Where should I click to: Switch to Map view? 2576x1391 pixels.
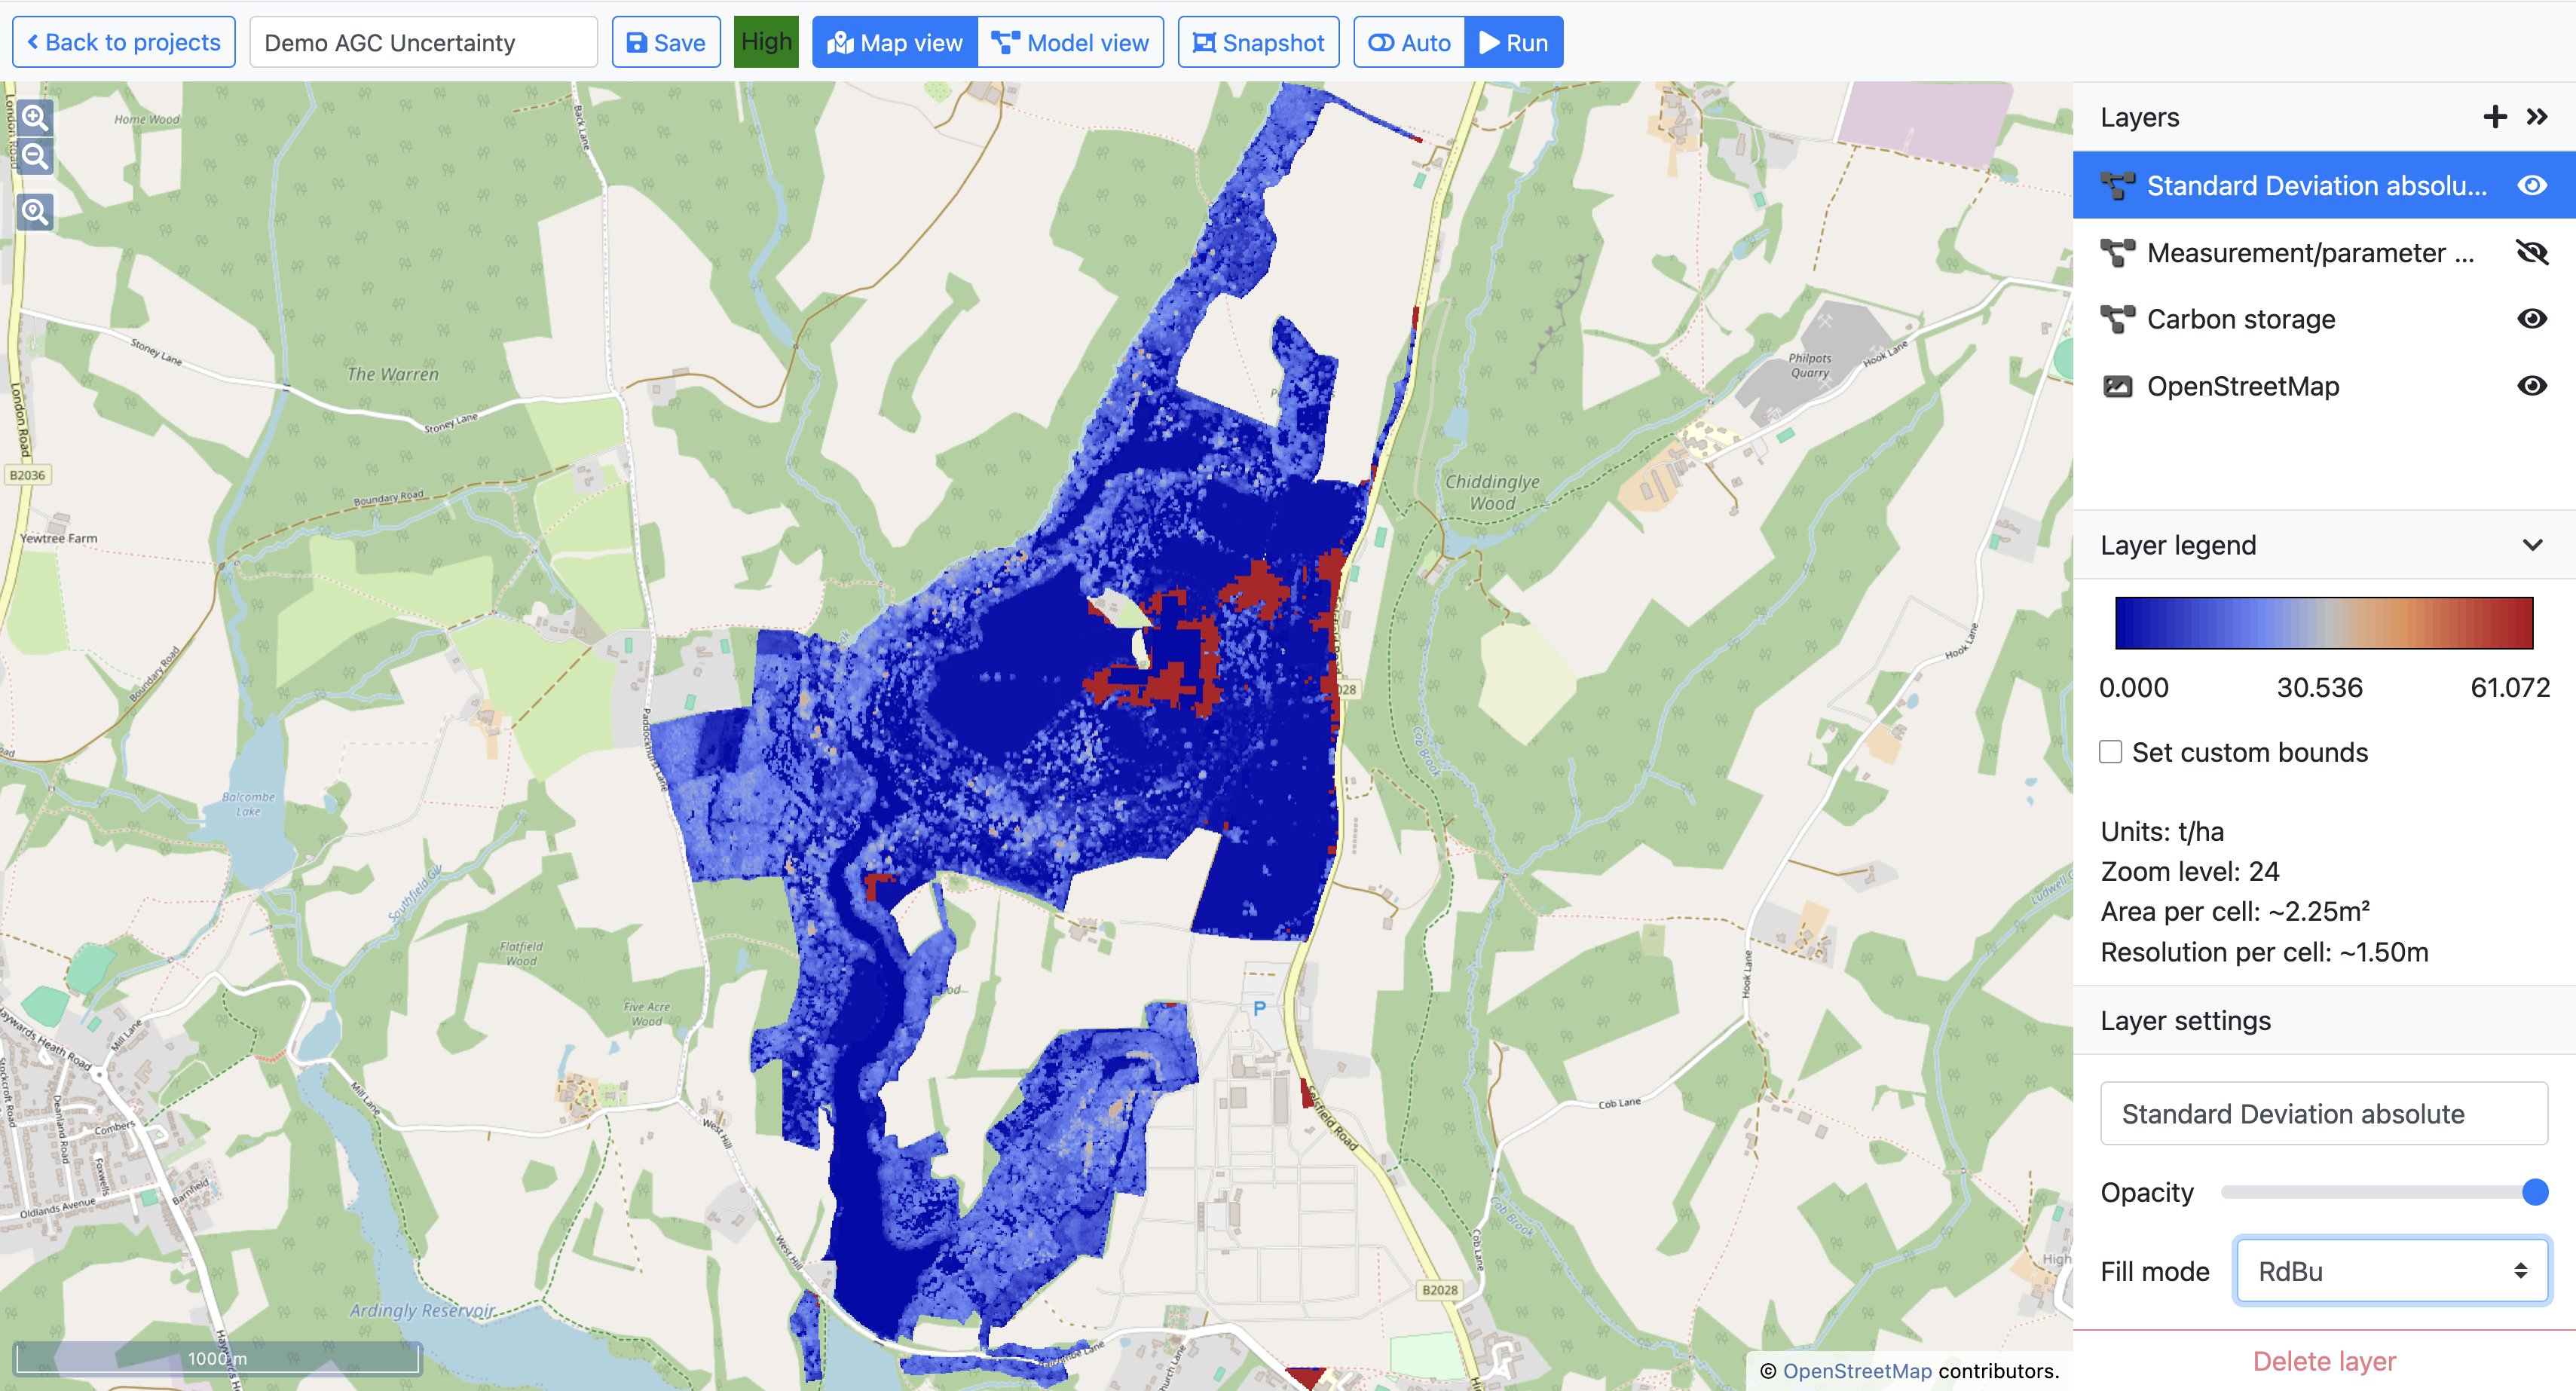(x=895, y=43)
